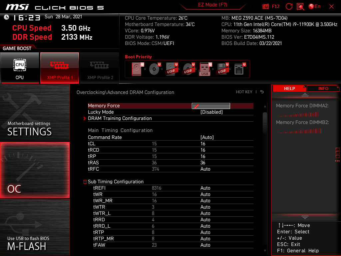Image resolution: width=341 pixels, height=256 pixels.
Task: Click the Memory Force DIMMB2 strength bar
Action: (299, 131)
